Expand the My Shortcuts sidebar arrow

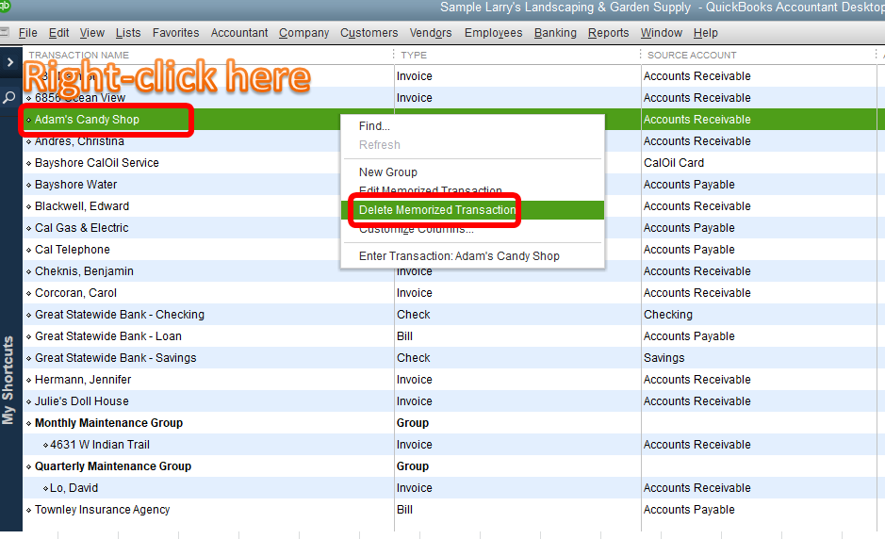click(10, 62)
